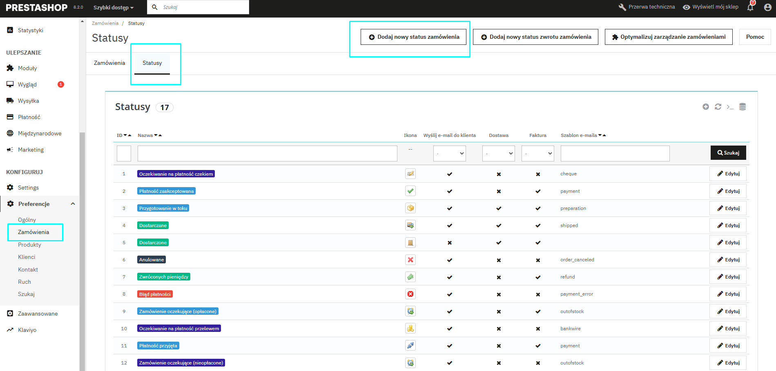
Task: Click the export to SQL Manager database icon
Action: tap(743, 107)
